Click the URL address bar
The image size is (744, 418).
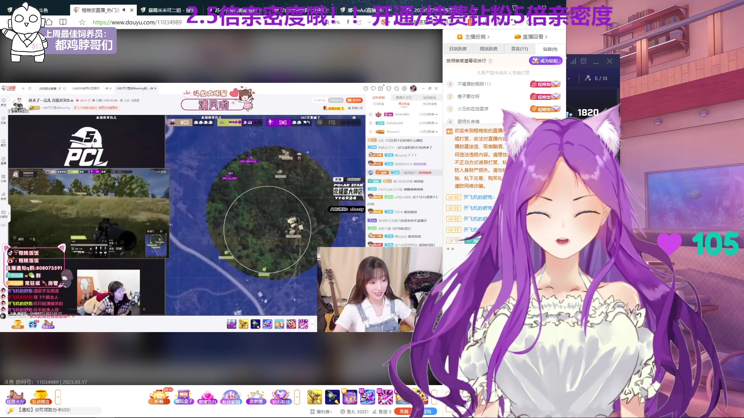[137, 22]
